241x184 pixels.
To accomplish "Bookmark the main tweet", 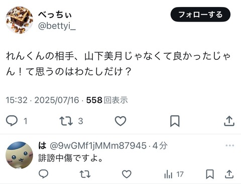I will pyautogui.click(x=175, y=121).
